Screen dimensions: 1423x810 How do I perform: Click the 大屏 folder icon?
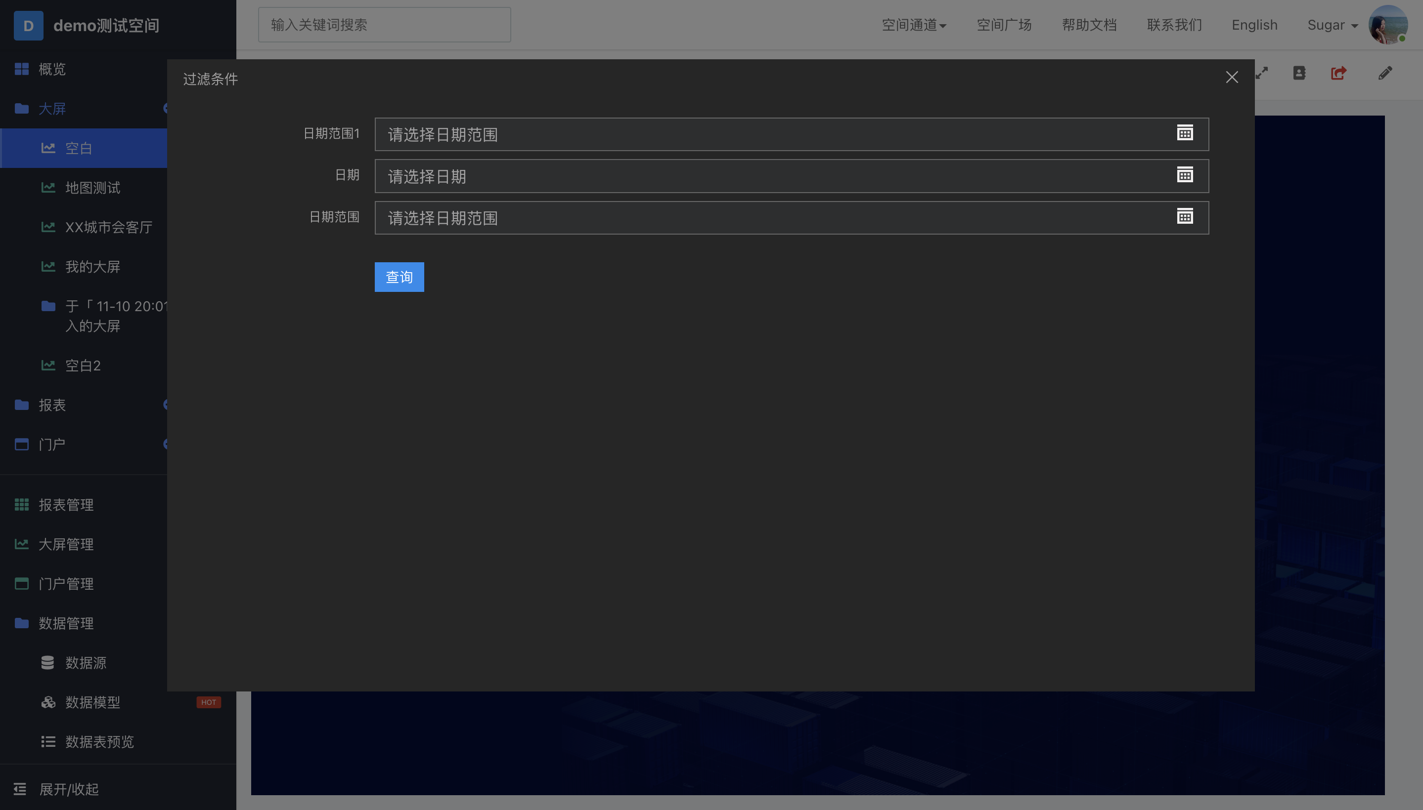pyautogui.click(x=22, y=109)
